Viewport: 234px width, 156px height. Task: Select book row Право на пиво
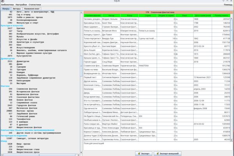pos(157,69)
